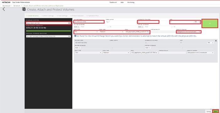Click the Virtual ID Range To field
This screenshot has height=113, width=220.
coord(187,27)
